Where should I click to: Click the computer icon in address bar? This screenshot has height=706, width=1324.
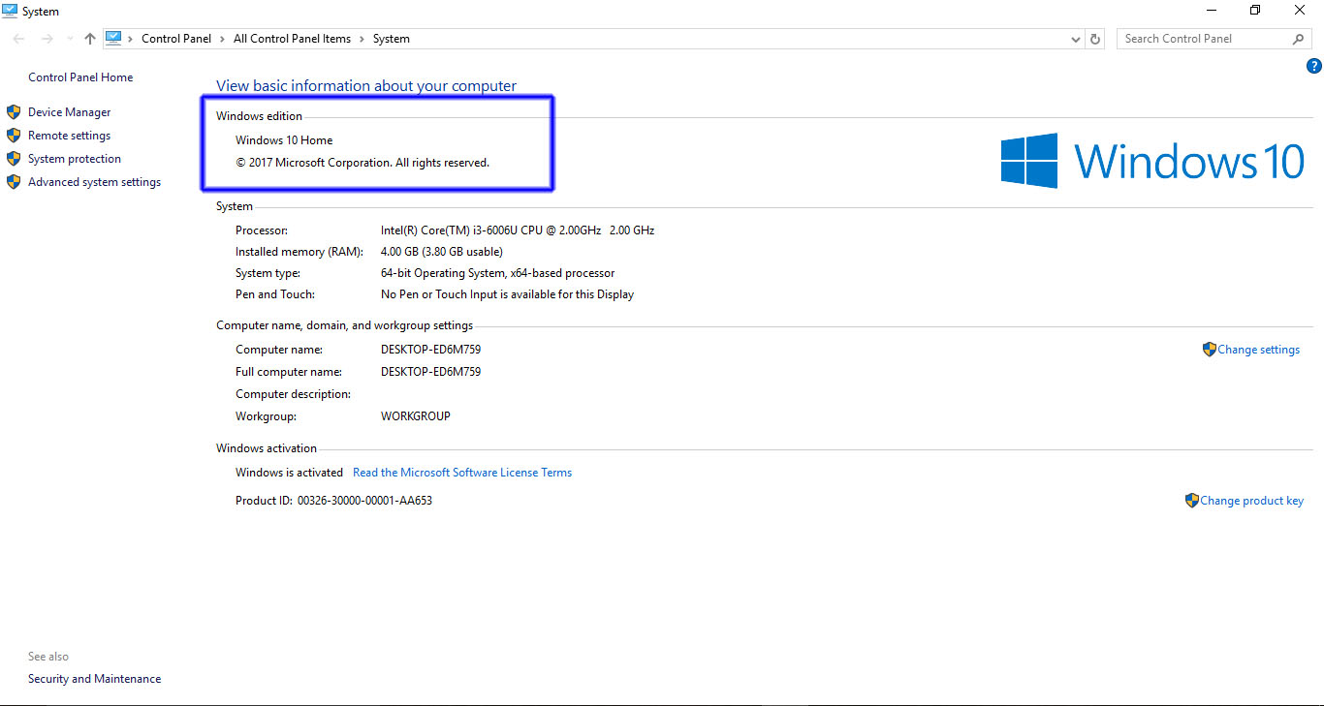coord(113,39)
